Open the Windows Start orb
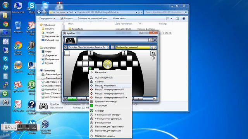Image resolution: width=248 pixels, height=139 pixels. coord(5,5)
